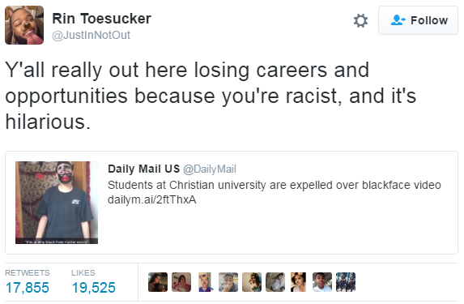Click the Follow button

[418, 20]
